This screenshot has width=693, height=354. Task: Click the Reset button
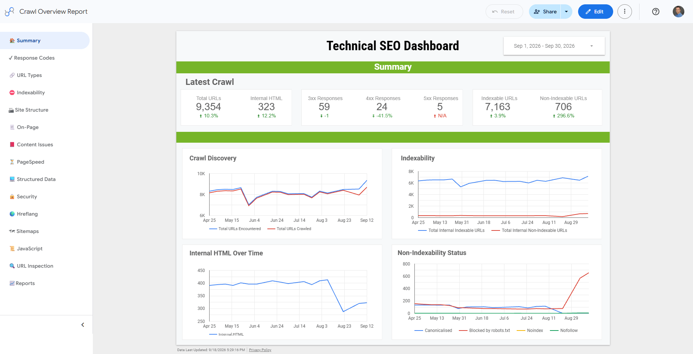point(504,12)
